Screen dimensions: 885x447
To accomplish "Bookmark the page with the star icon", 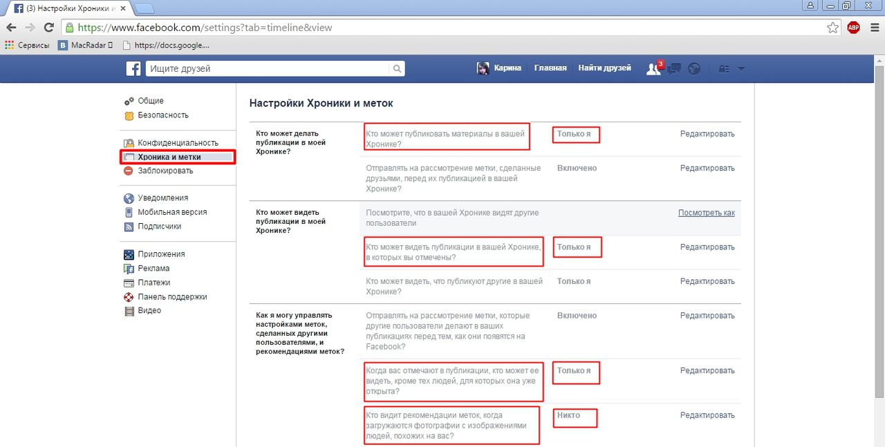I will coord(833,28).
